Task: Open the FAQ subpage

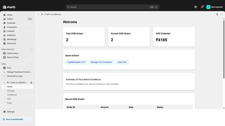Action: tap(9, 99)
